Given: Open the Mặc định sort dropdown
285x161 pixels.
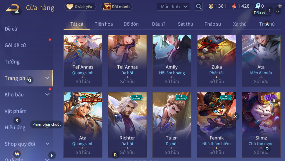Looking at the screenshot, I should [x=173, y=7].
